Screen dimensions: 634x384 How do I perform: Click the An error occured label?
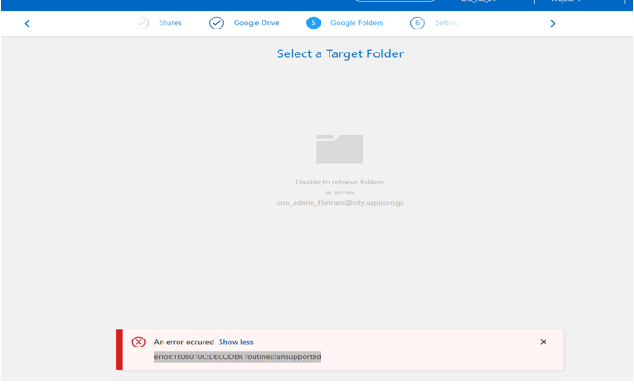184,342
